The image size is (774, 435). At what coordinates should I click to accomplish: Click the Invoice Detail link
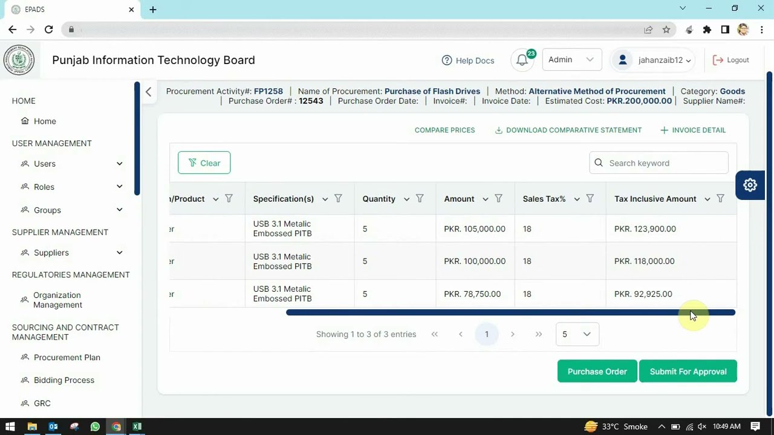(x=693, y=130)
